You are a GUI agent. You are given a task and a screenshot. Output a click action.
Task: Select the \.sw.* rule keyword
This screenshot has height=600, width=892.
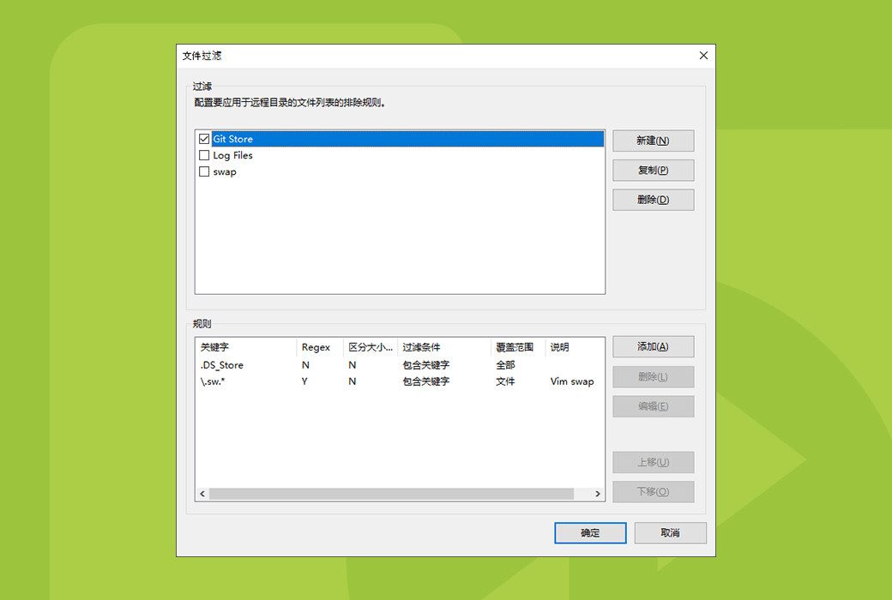pos(213,381)
